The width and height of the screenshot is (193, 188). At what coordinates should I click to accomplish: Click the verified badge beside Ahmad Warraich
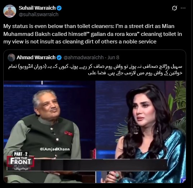coord(59,57)
